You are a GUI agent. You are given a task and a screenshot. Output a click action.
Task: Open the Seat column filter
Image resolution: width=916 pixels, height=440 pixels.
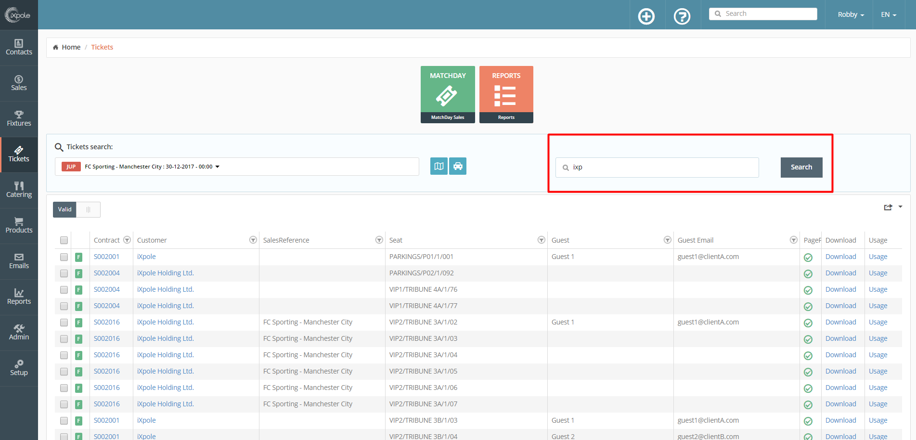click(542, 240)
